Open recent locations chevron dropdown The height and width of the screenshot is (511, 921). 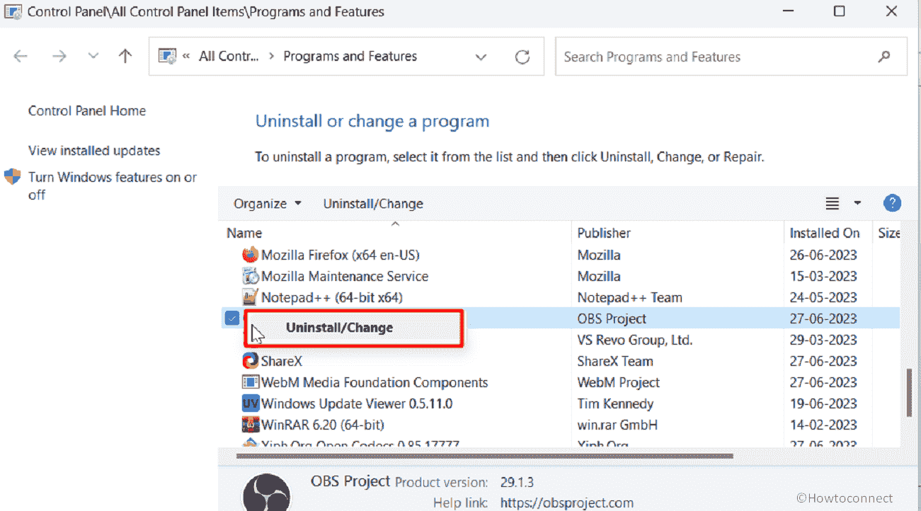point(93,57)
